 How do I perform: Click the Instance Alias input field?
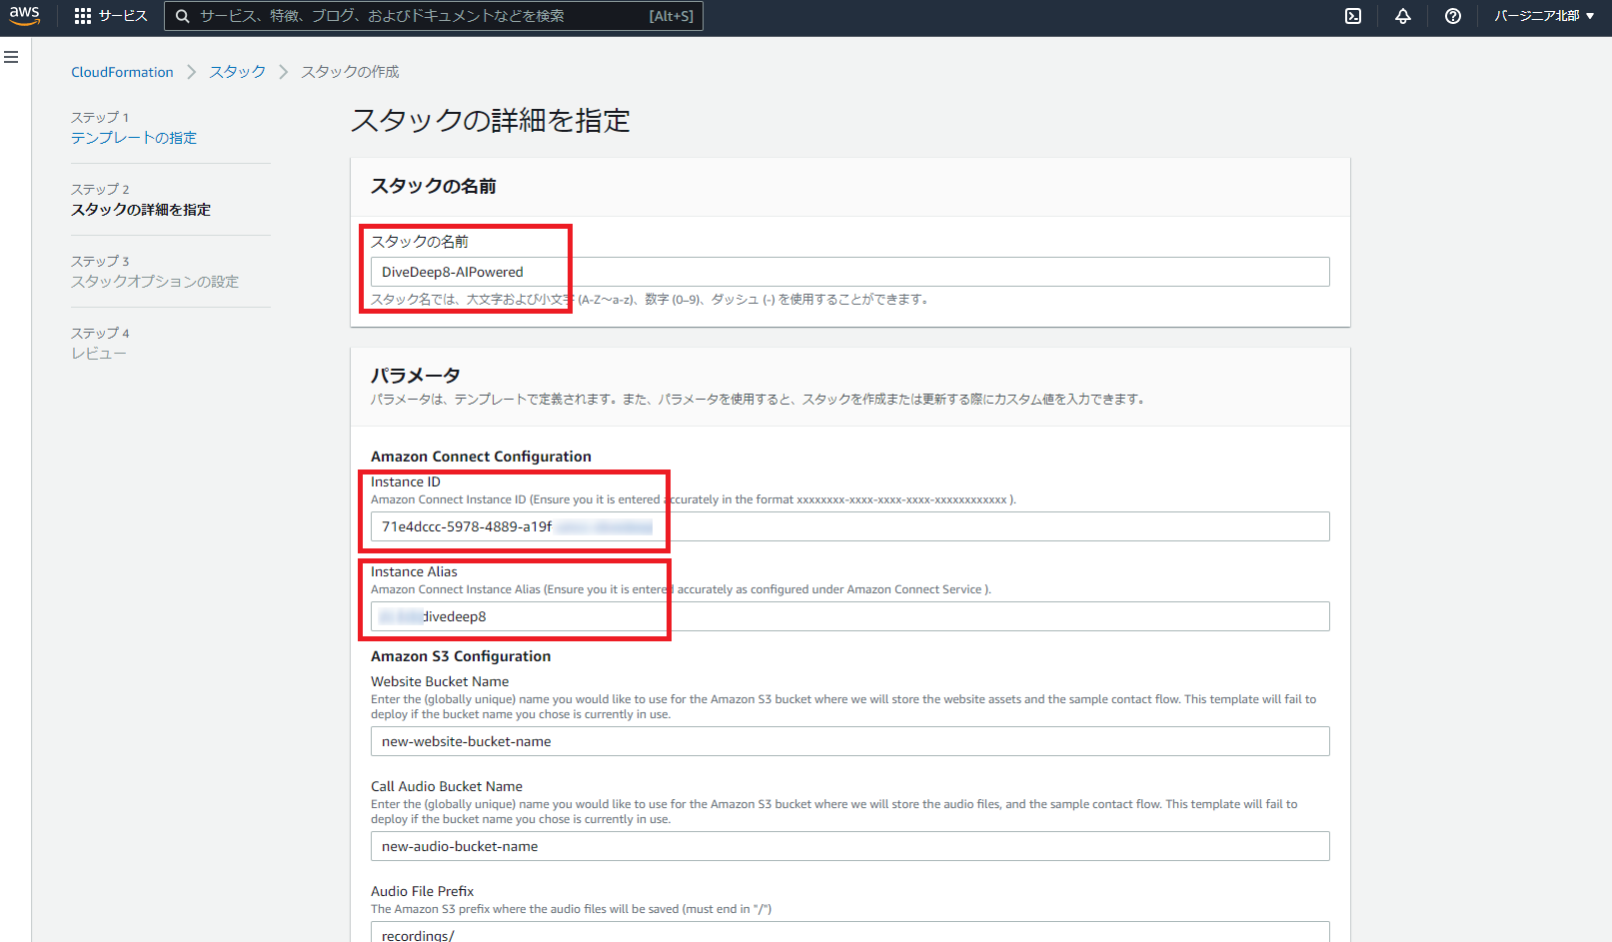click(x=849, y=616)
